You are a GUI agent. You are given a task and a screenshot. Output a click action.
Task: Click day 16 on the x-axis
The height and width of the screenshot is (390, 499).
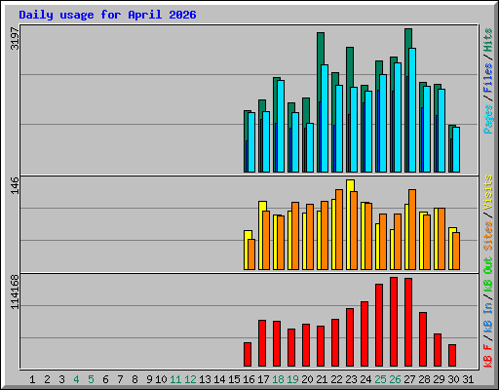click(x=249, y=379)
